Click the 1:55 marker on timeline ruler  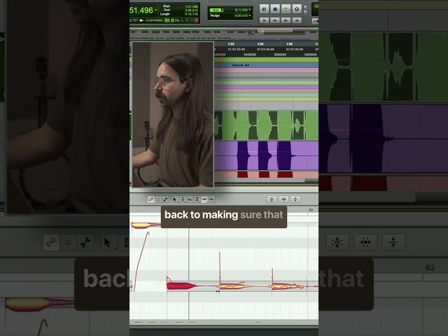pos(289,44)
